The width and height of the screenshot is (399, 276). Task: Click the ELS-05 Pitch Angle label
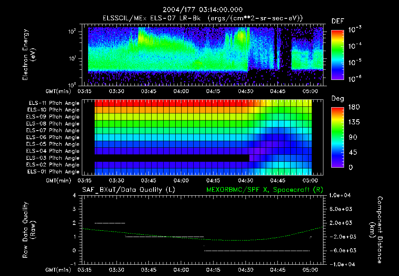pyautogui.click(x=53, y=144)
